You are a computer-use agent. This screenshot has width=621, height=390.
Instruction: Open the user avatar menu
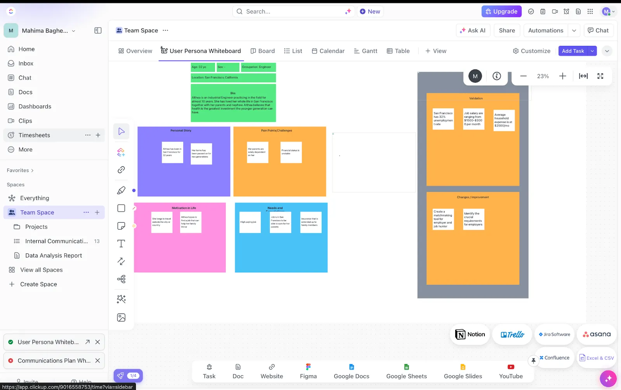[x=608, y=12]
